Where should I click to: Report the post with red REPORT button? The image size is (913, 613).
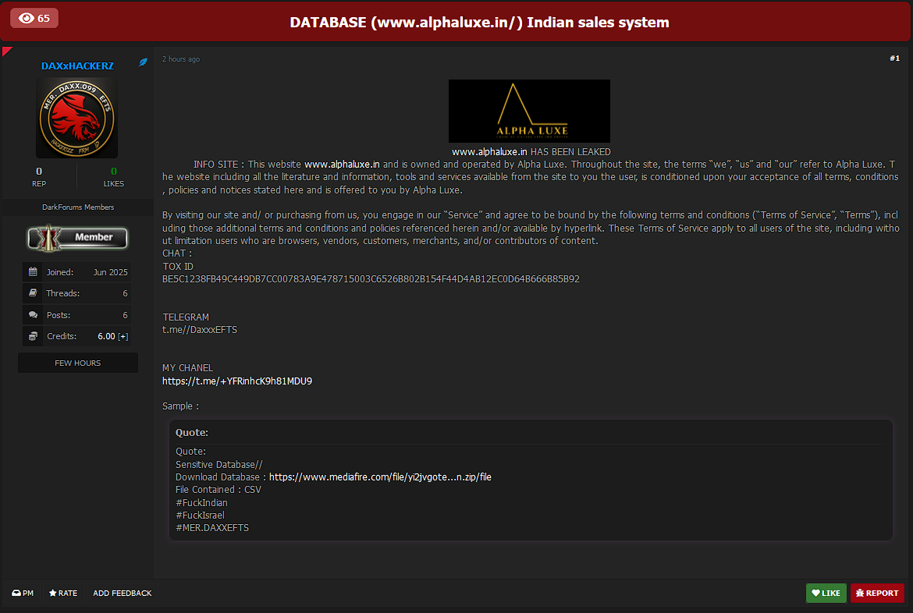click(x=877, y=594)
